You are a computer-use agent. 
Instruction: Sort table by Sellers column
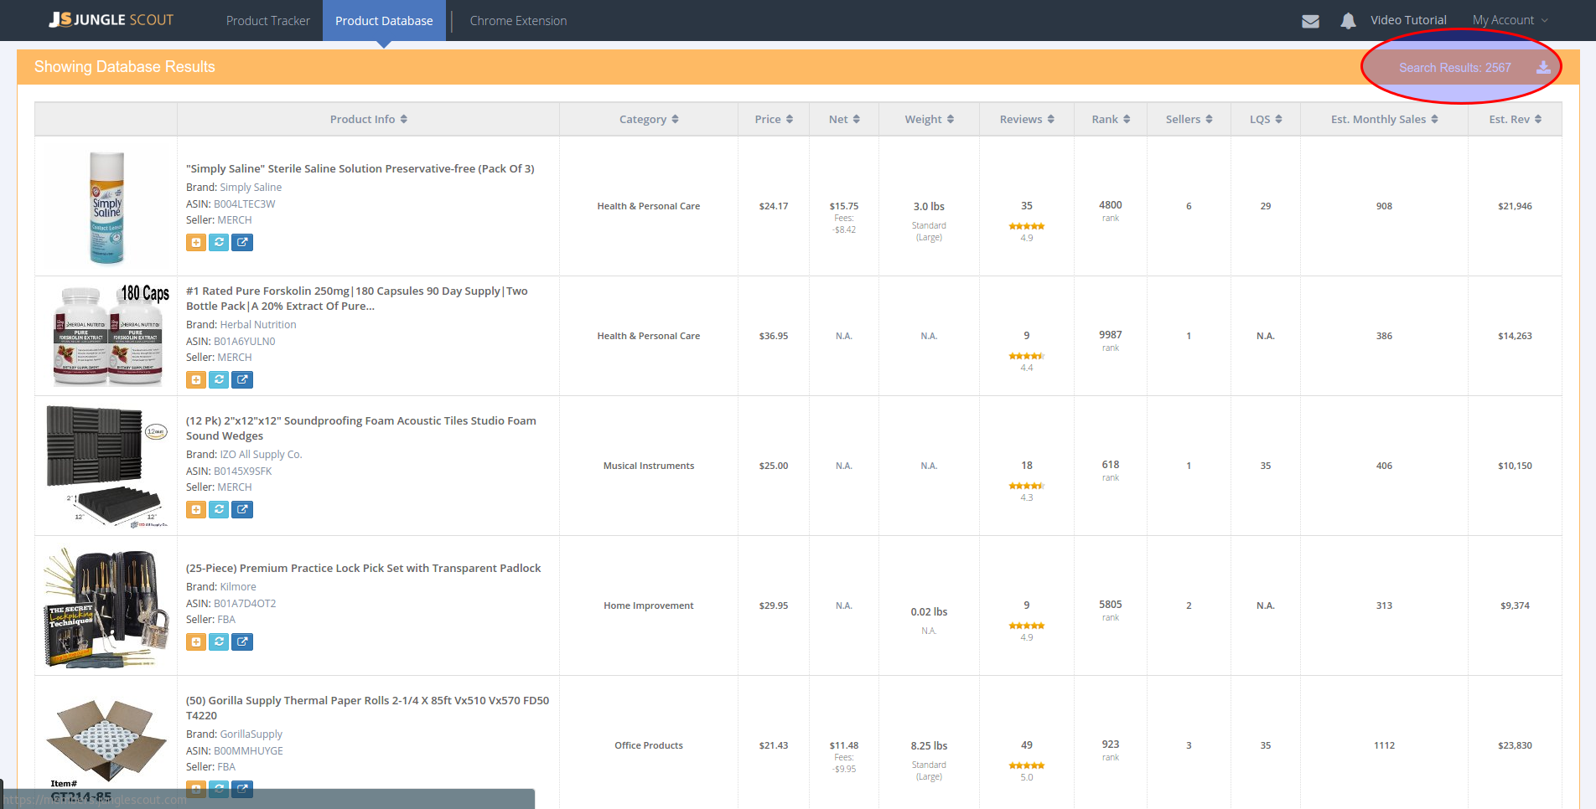pos(1189,119)
